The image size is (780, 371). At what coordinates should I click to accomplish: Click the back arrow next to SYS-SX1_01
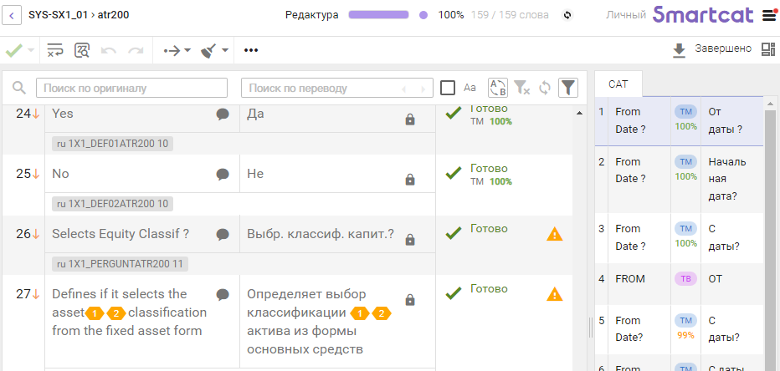pos(14,15)
